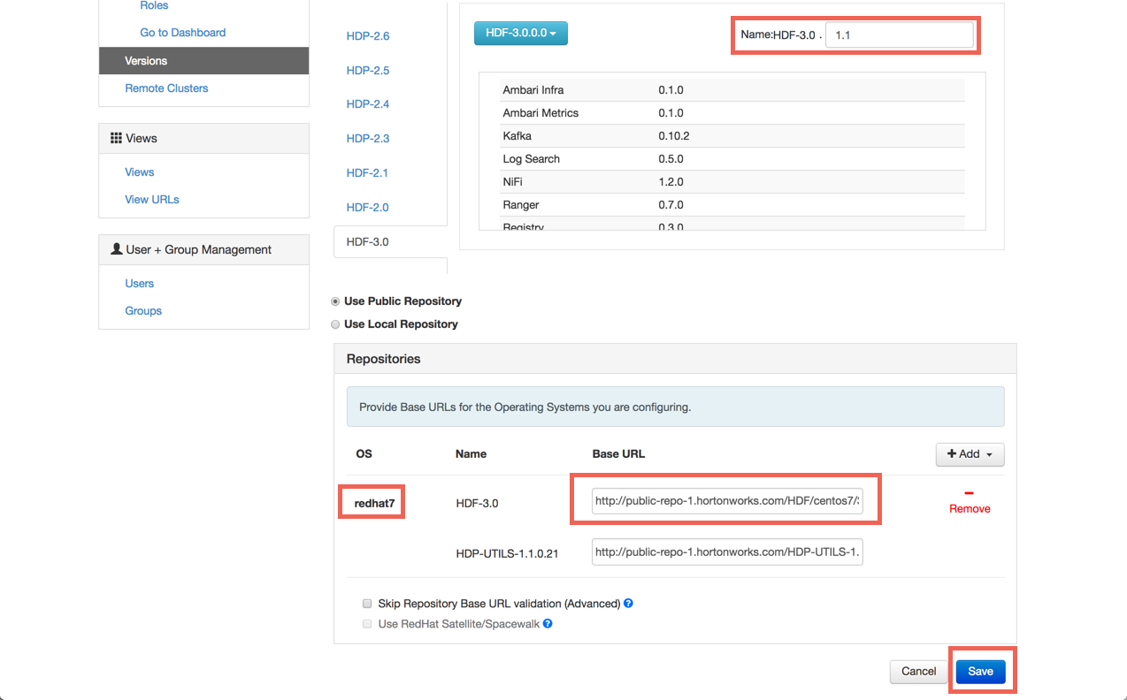Click the red minus Remove icon
Image resolution: width=1127 pixels, height=700 pixels.
point(969,493)
